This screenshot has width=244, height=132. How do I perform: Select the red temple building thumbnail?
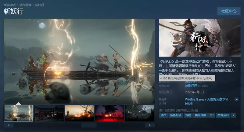pyautogui.click(x=49, y=113)
